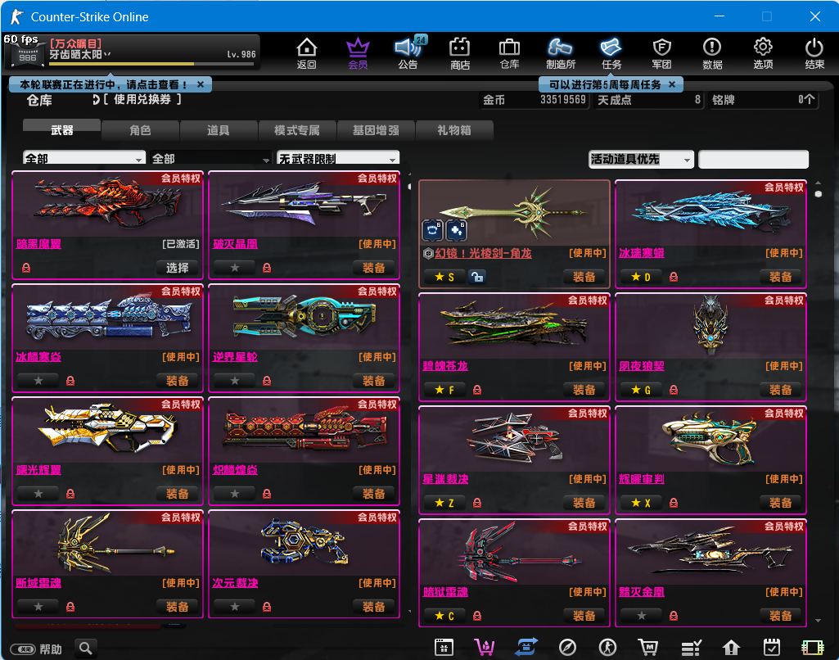The image size is (839, 660).
Task: Open the calendar check icon in bottom bar
Action: coord(772,647)
